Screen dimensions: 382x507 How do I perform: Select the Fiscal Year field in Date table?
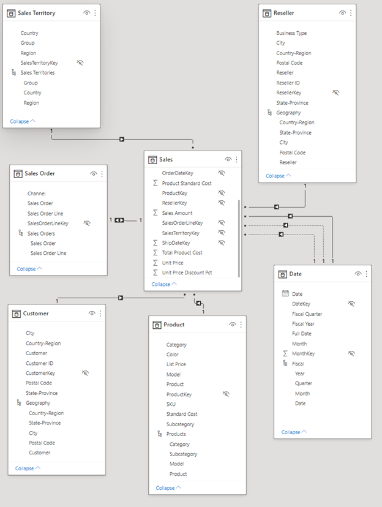pyautogui.click(x=303, y=324)
